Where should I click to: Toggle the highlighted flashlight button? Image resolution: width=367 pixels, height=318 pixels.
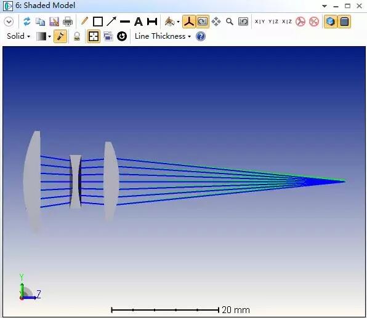tap(60, 36)
